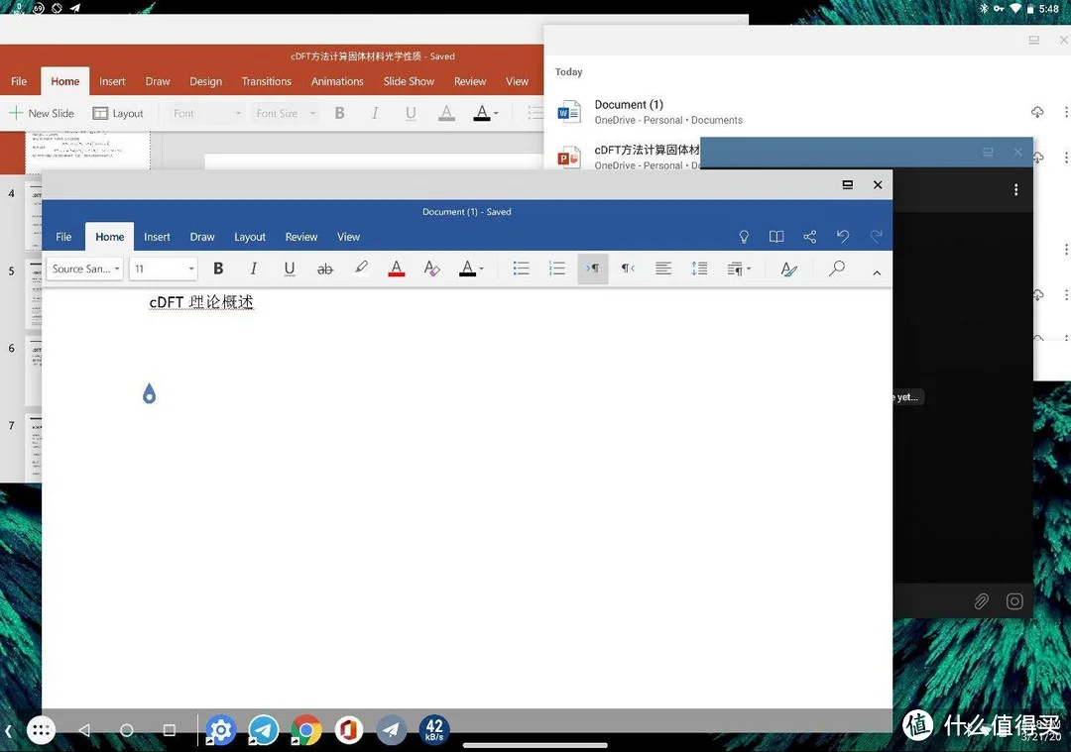Open three-dot menu in dark chat window
This screenshot has height=752, width=1071.
1015,189
